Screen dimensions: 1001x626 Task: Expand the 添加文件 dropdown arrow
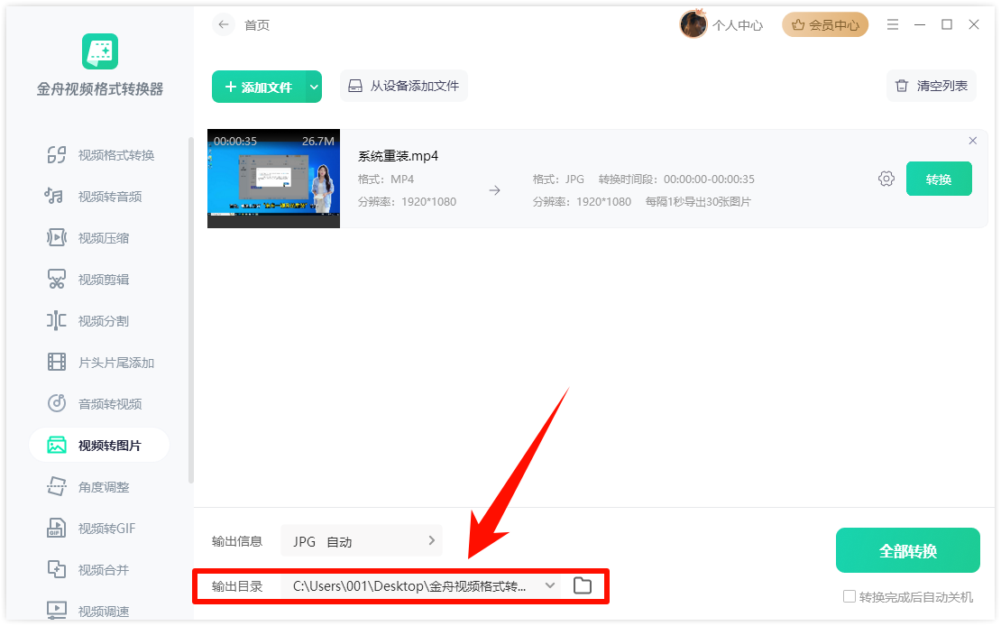click(314, 87)
